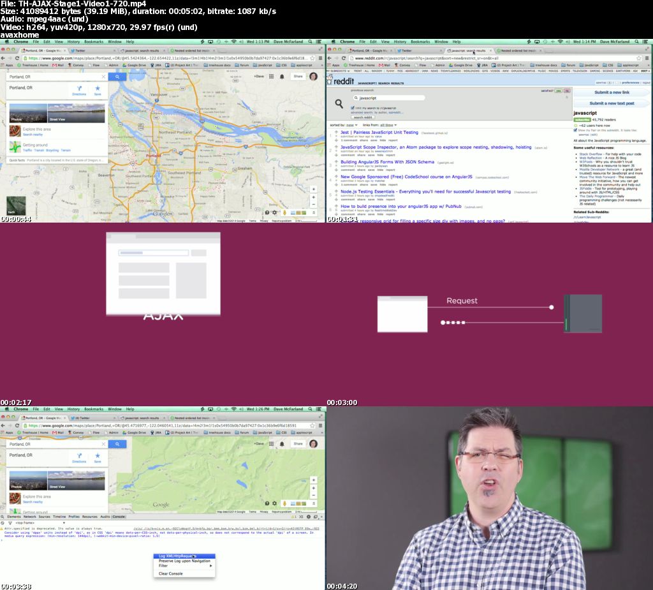Click 'Search nearby' link in the 00:00:44 frame
The width and height of the screenshot is (653, 590).
pos(33,135)
